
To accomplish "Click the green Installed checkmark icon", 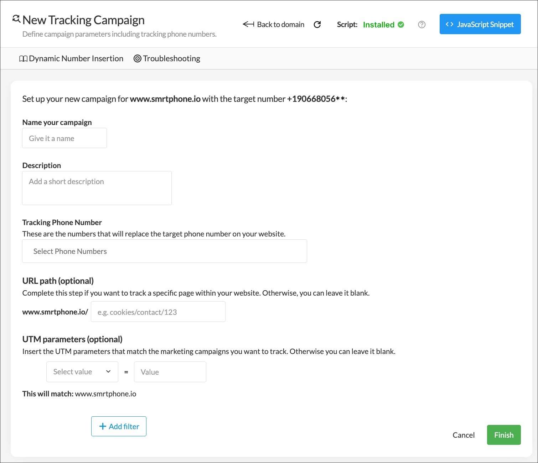I will 401,25.
